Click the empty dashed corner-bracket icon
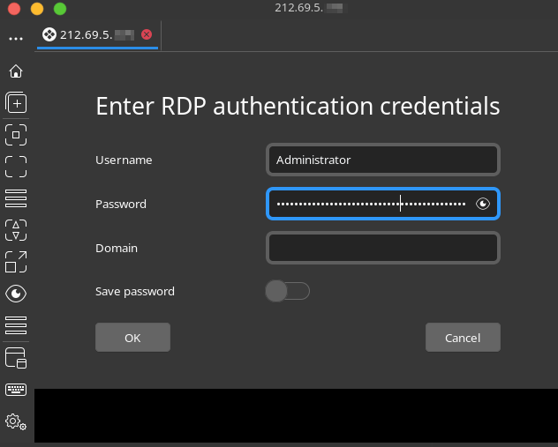The image size is (558, 447). tap(16, 167)
